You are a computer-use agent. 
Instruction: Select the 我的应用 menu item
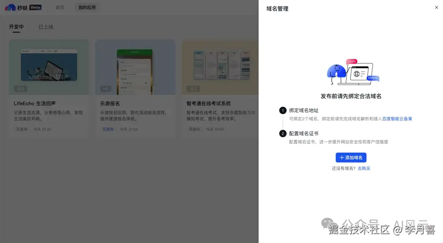point(87,7)
